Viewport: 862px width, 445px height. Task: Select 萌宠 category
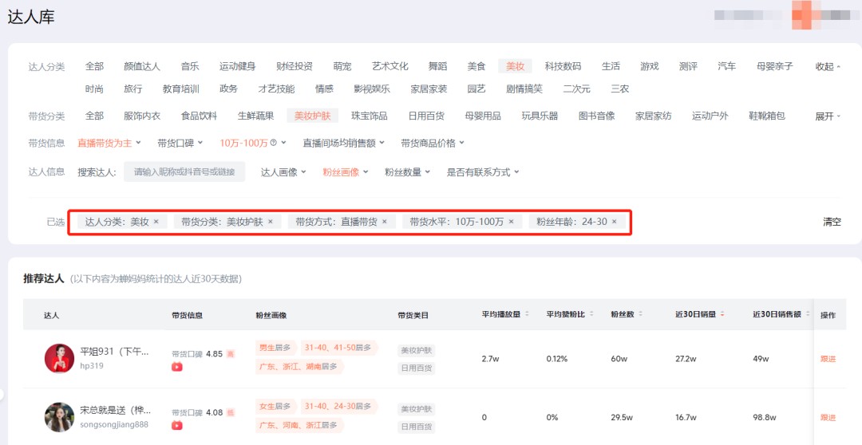tap(342, 66)
